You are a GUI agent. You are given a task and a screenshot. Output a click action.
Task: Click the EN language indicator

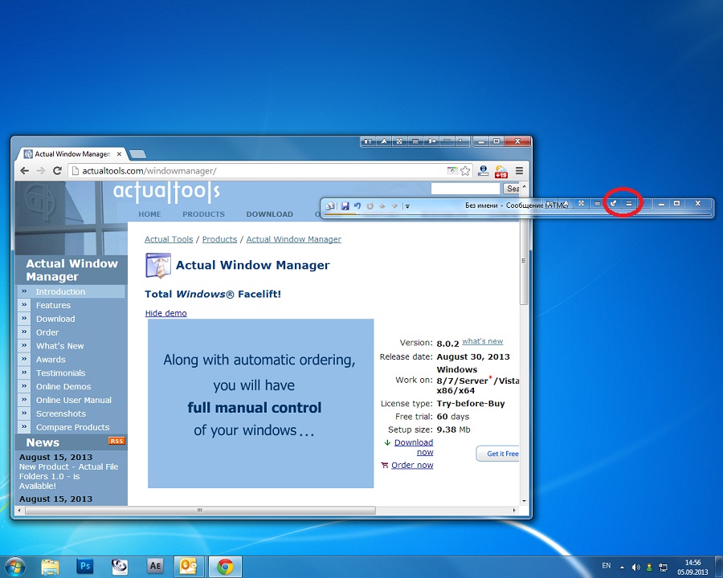click(607, 565)
